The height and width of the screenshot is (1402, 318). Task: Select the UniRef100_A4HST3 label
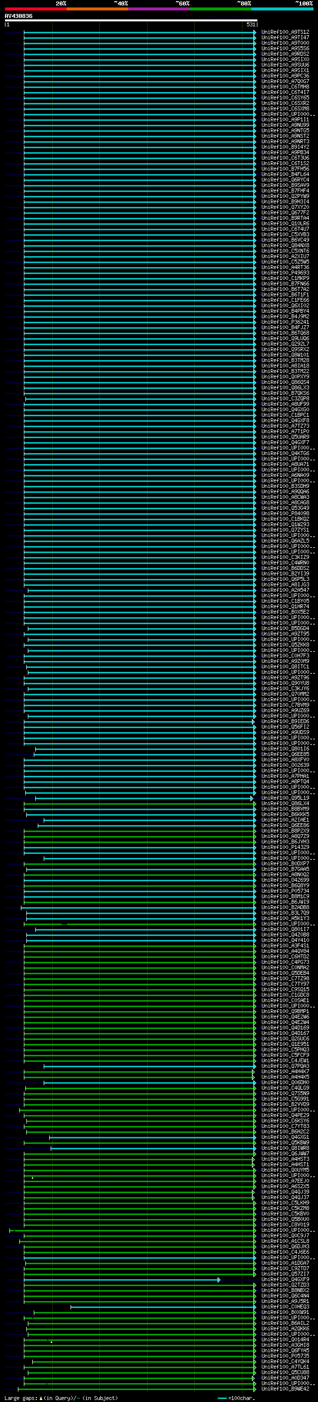point(285,1159)
